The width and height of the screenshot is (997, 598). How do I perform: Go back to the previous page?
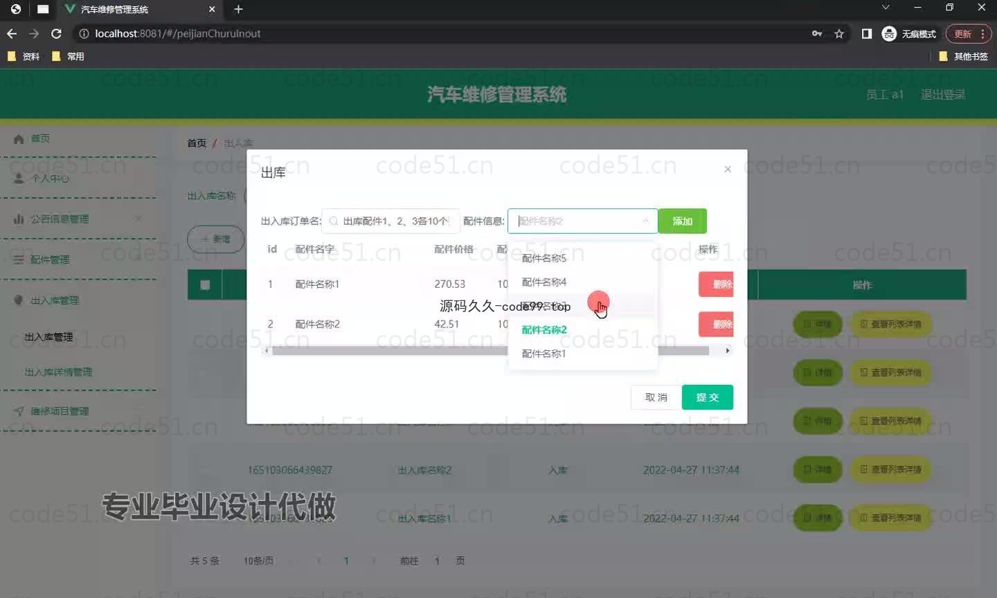[12, 33]
